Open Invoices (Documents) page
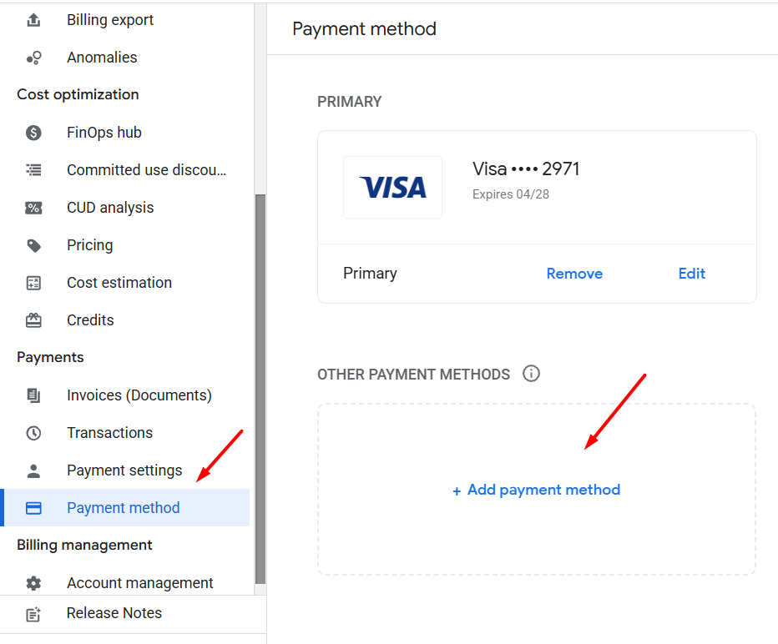The width and height of the screenshot is (778, 644). point(139,395)
